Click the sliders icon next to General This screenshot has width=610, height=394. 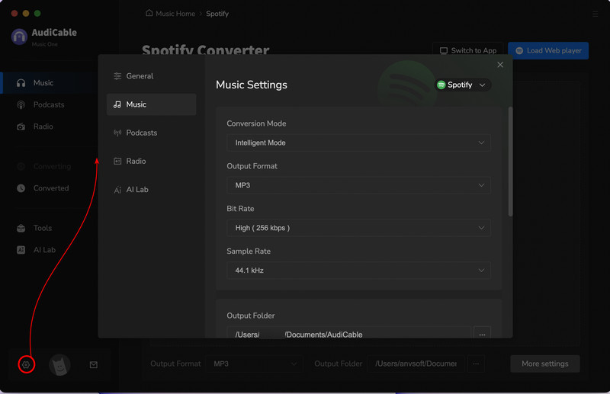117,76
